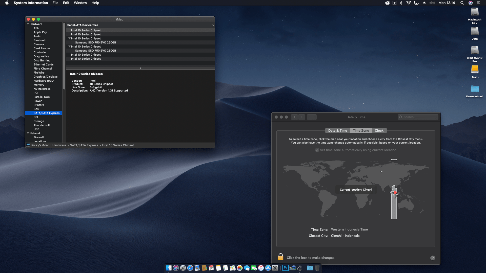Click the help question mark button

point(433,258)
